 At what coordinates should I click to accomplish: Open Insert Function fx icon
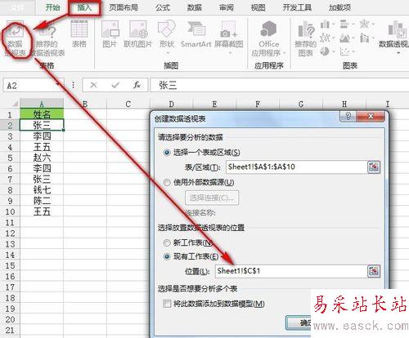(137, 85)
